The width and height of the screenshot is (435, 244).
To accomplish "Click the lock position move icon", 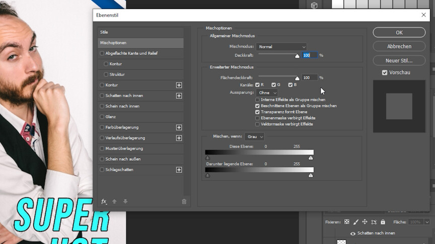I will (x=365, y=222).
